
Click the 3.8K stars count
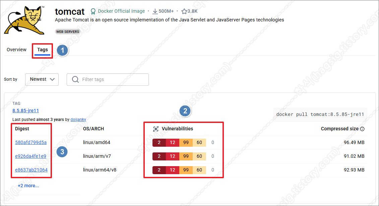click(x=192, y=11)
